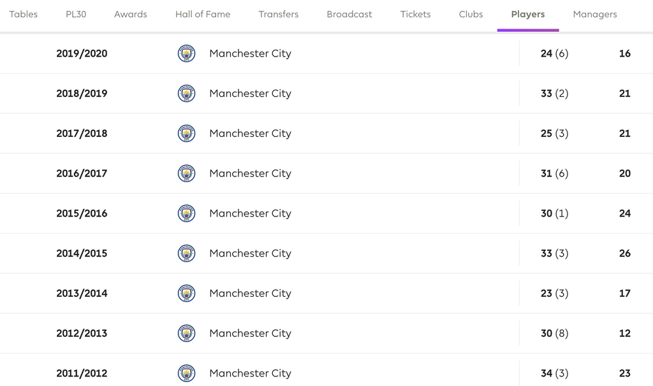This screenshot has width=653, height=386.
Task: Click Manchester City name in 2011/2012 row
Action: click(250, 373)
